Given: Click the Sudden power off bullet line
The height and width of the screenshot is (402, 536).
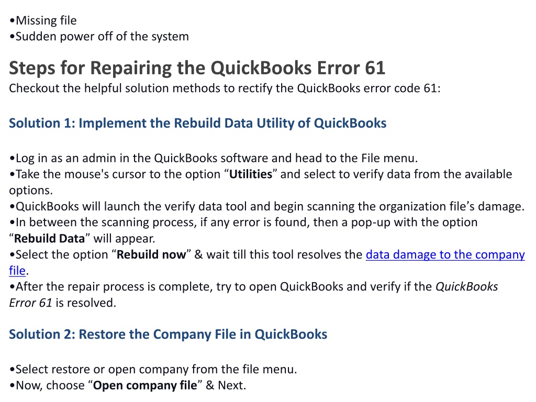Looking at the screenshot, I should pos(99,37).
